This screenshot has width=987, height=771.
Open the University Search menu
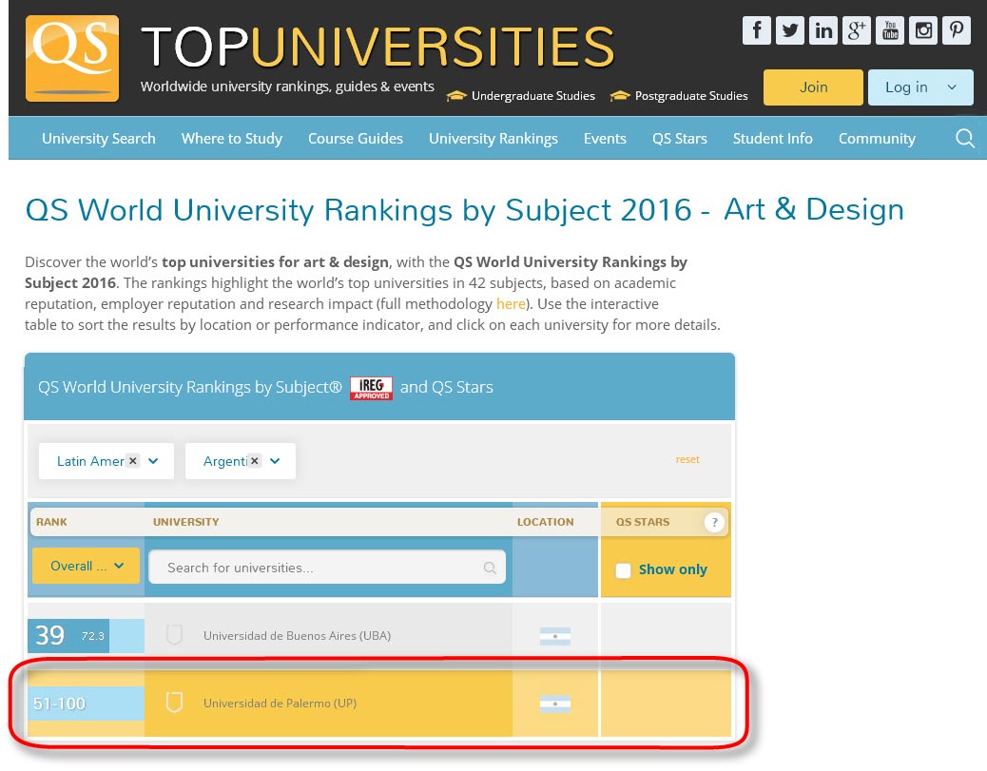pos(99,139)
